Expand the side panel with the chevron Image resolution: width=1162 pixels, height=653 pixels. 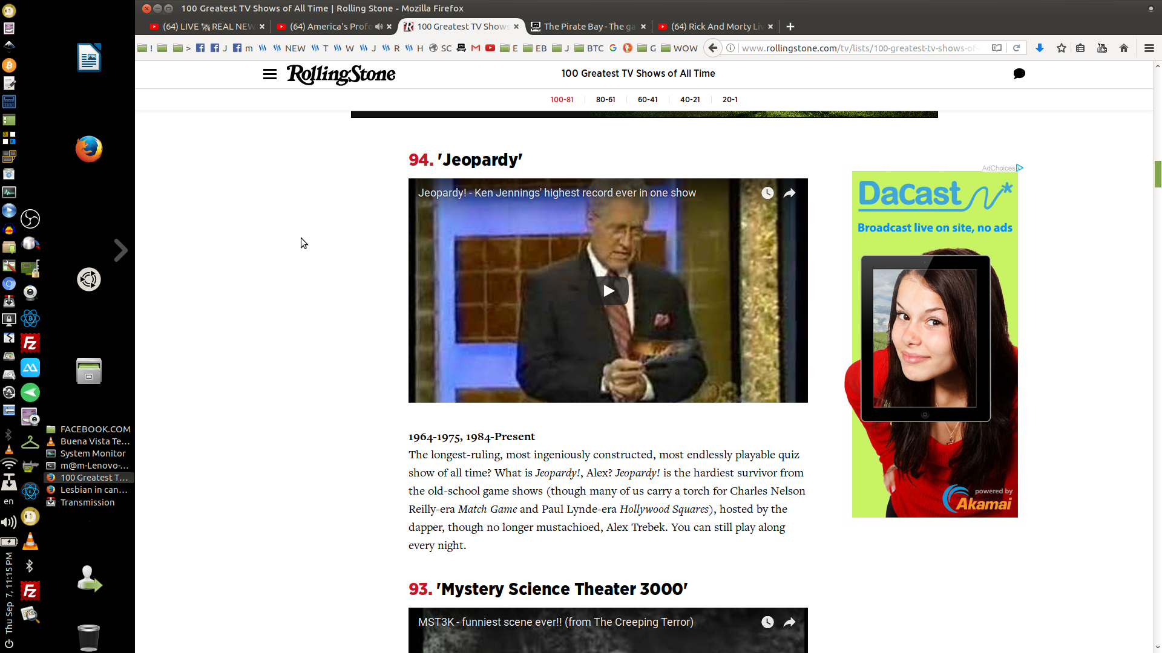pyautogui.click(x=121, y=250)
